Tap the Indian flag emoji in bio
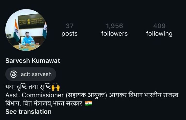186x120 pixels. (x=89, y=103)
